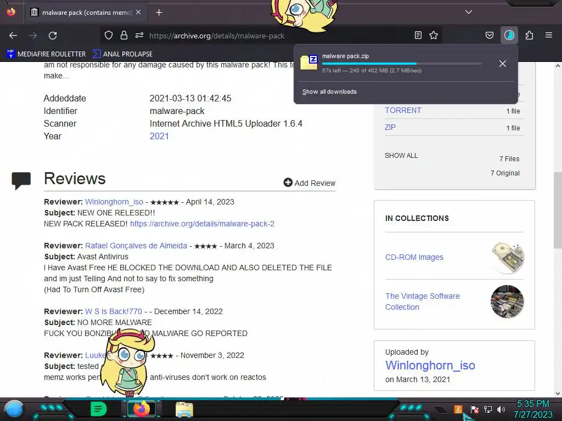Viewport: 562px width, 421px height.
Task: Open the malware-pack-2 archive link
Action: click(x=202, y=224)
